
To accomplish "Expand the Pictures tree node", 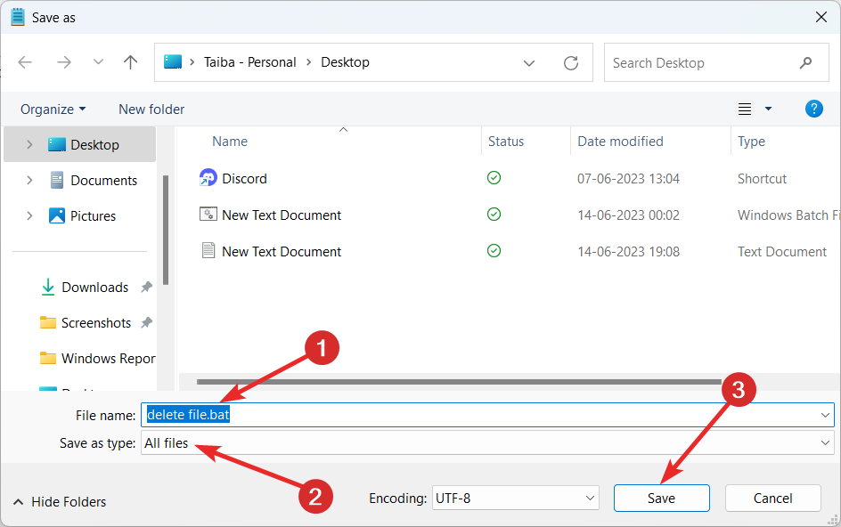I will 29,216.
